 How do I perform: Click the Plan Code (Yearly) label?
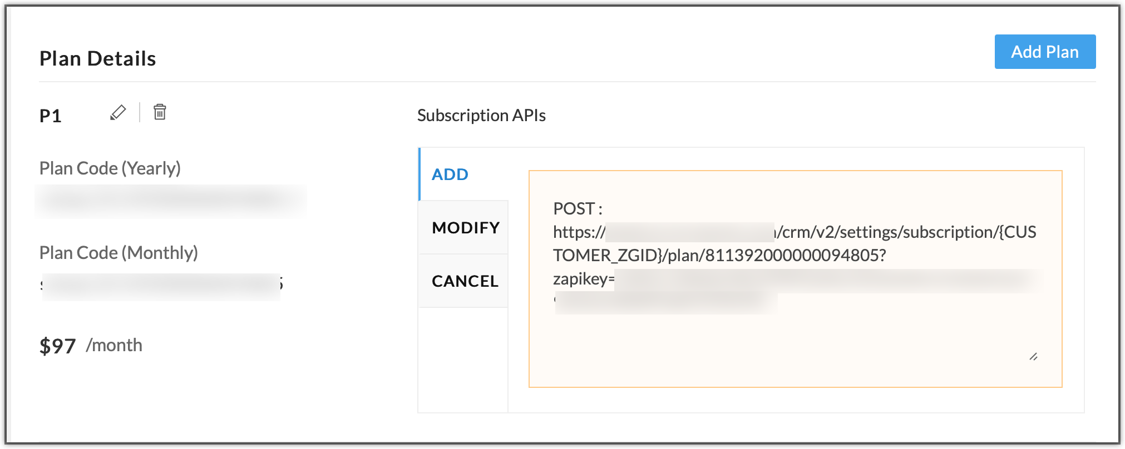point(110,168)
